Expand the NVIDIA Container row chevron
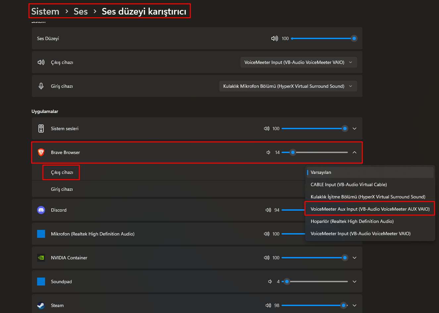Screen dimensions: 439x313 click(355, 258)
